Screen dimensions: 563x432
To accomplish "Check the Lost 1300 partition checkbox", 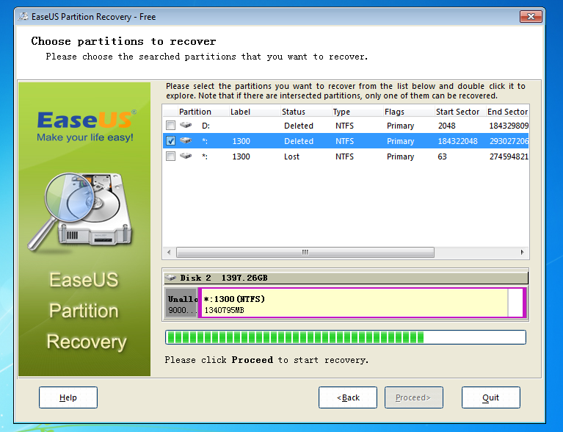I will tap(170, 156).
